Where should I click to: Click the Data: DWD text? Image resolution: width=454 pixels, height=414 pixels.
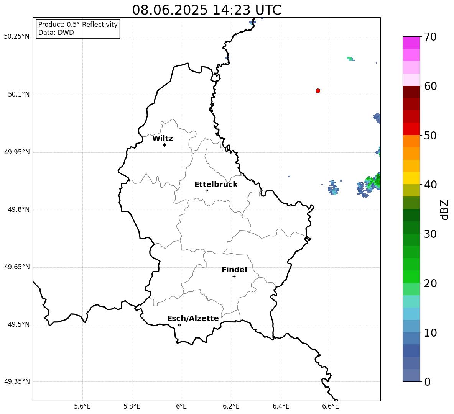(56, 33)
